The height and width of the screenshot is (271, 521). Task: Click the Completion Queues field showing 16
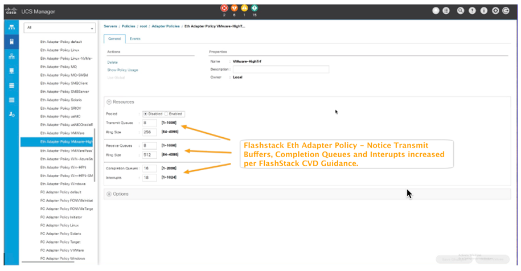(x=149, y=169)
